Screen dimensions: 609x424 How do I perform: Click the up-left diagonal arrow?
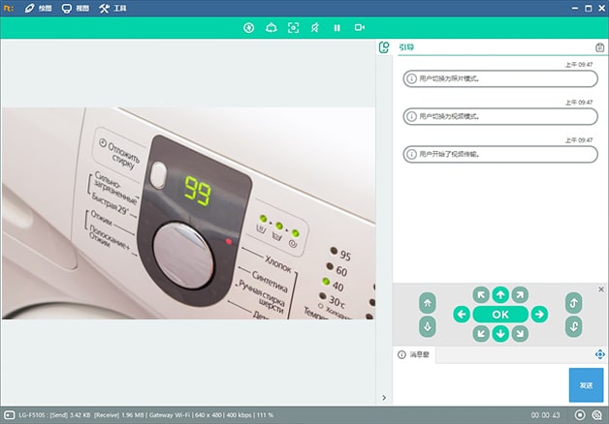point(481,295)
